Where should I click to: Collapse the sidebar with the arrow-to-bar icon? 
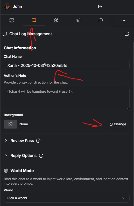[100, 7]
